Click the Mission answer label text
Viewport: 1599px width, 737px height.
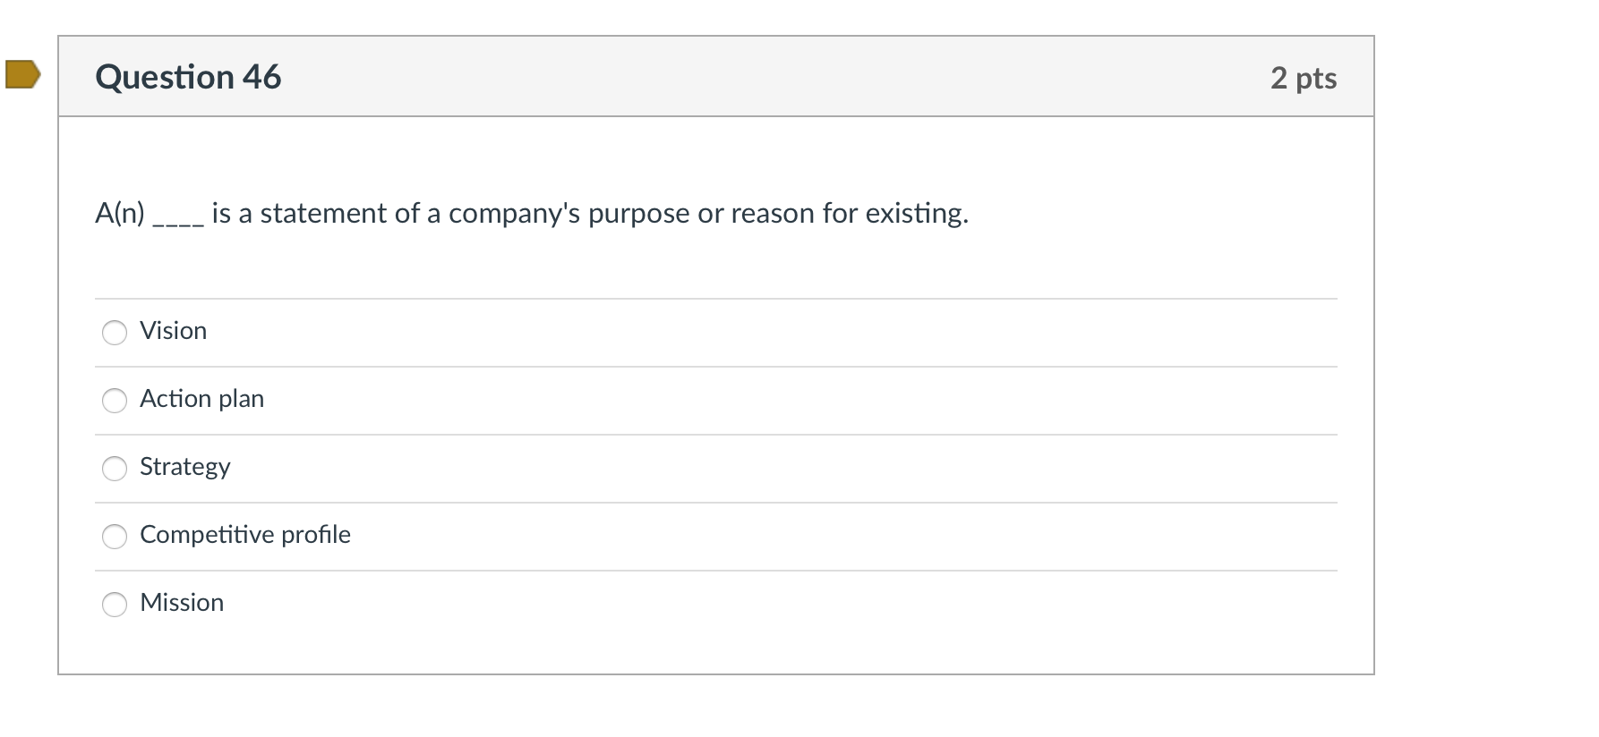[182, 603]
